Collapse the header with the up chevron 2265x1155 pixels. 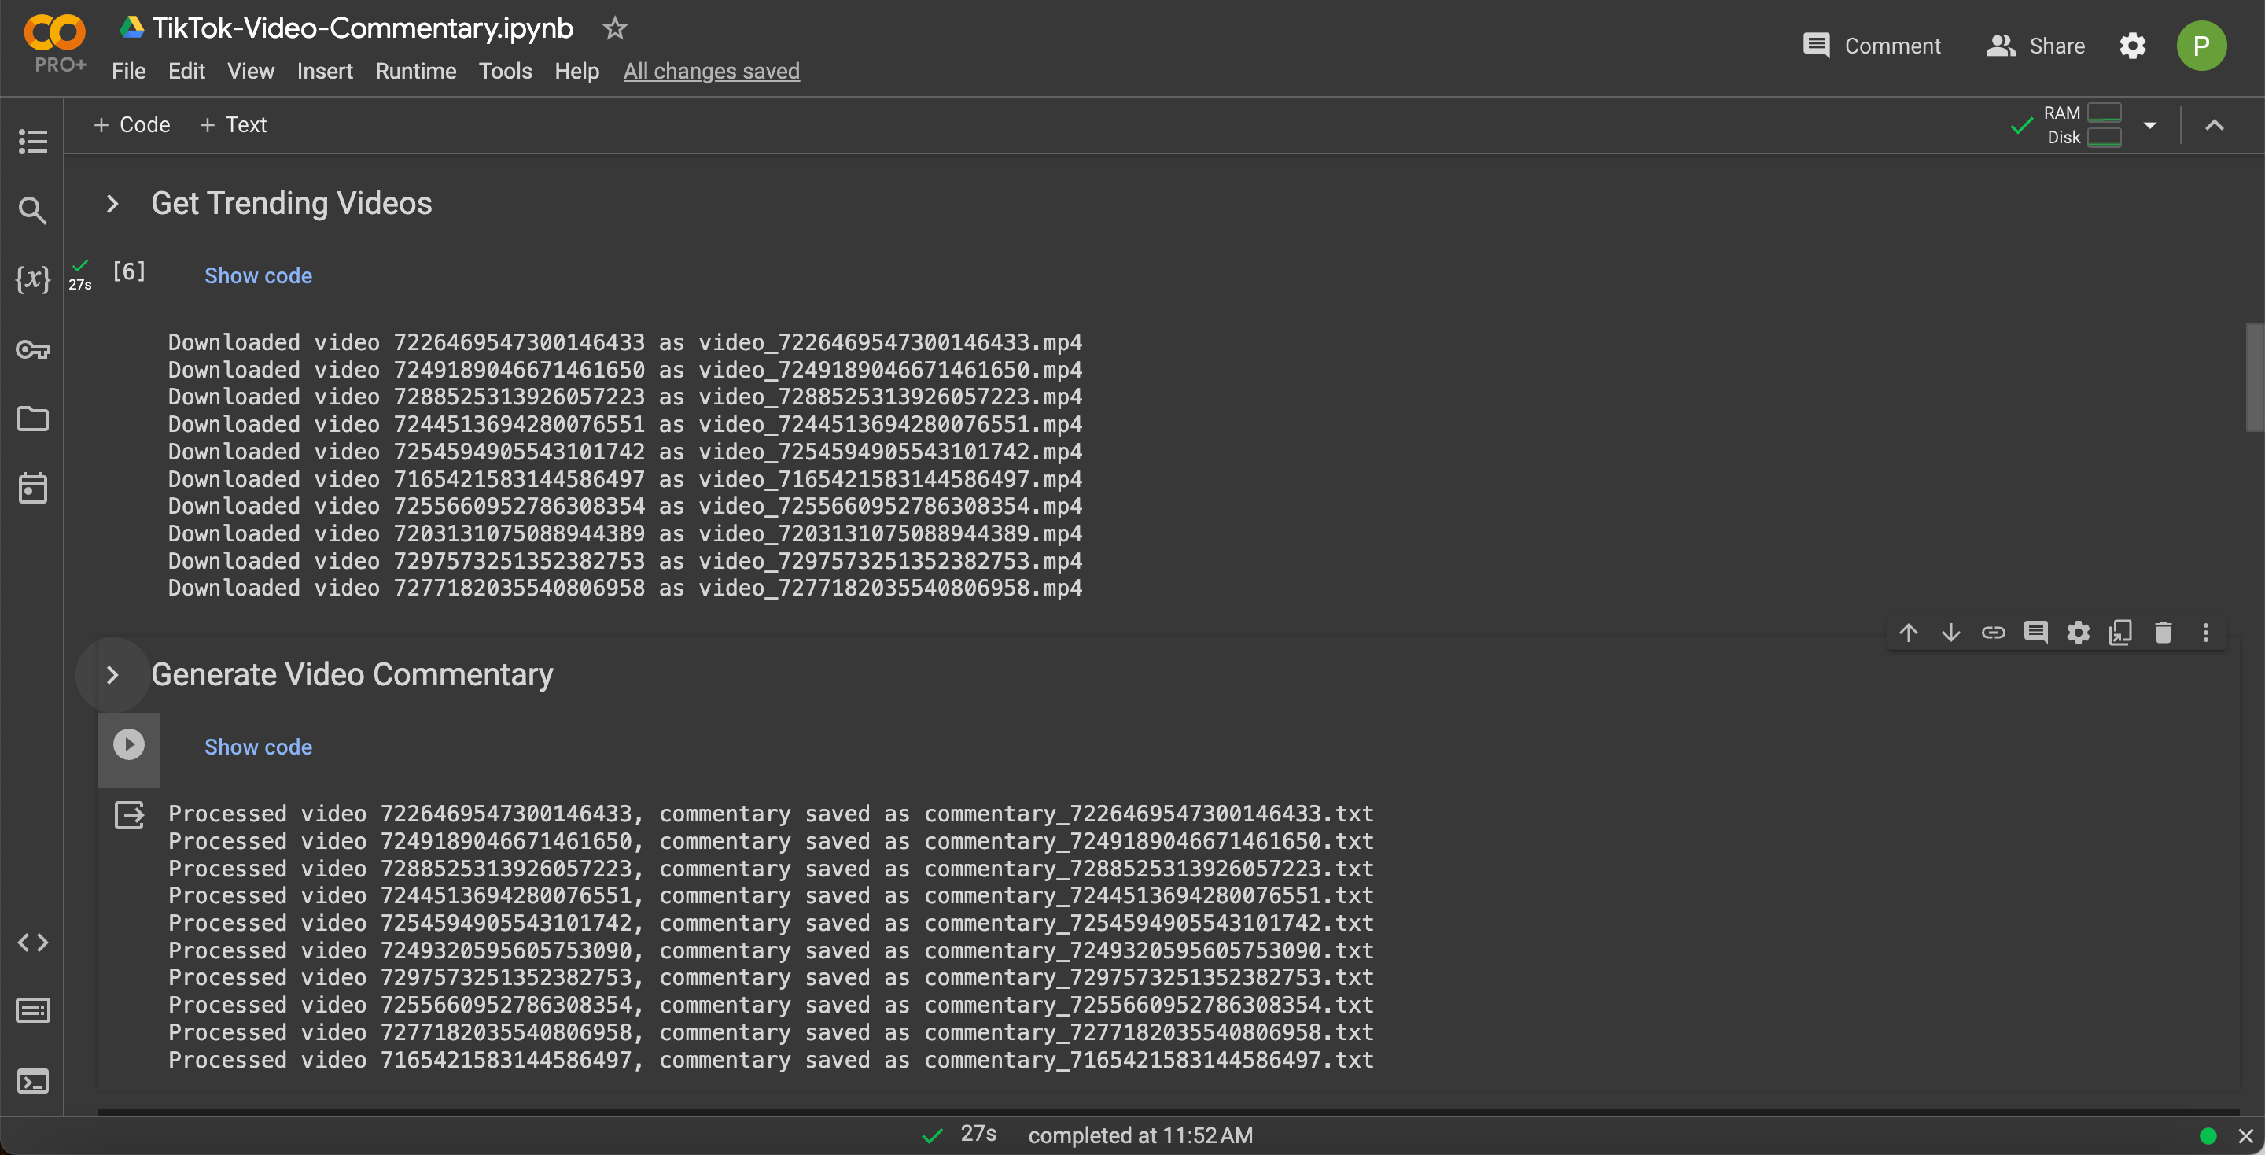click(2214, 125)
